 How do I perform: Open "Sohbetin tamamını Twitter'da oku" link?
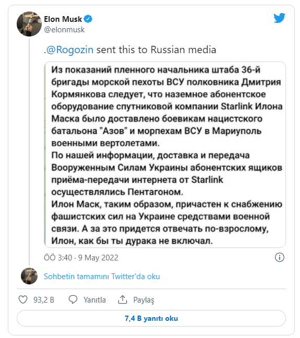tap(102, 277)
